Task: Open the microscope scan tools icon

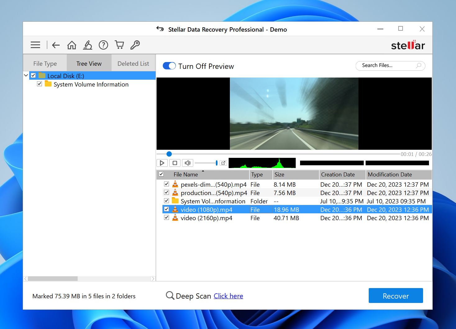Action: 88,45
